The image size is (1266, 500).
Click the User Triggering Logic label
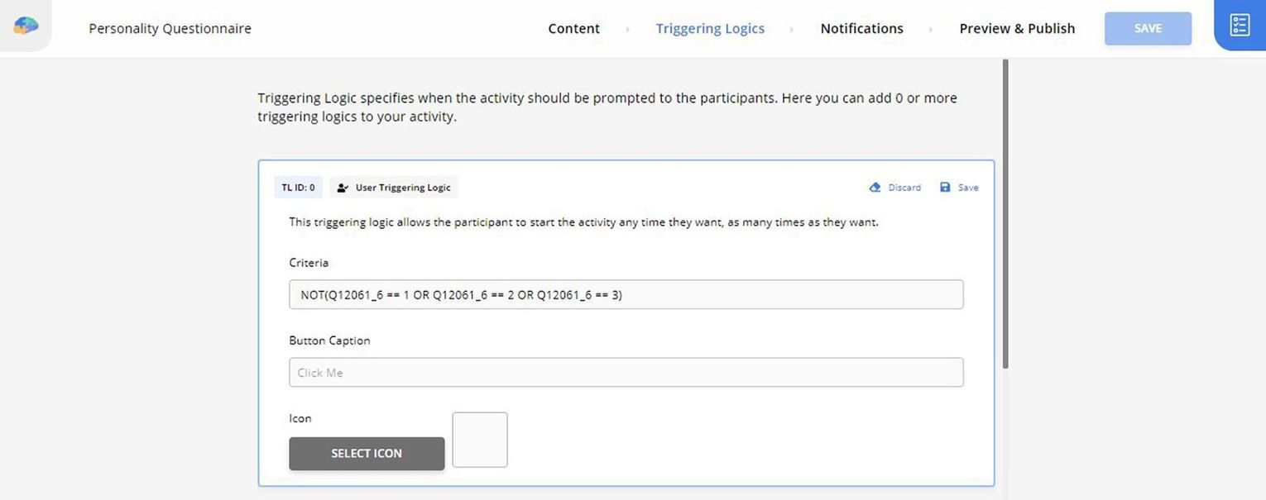(403, 188)
